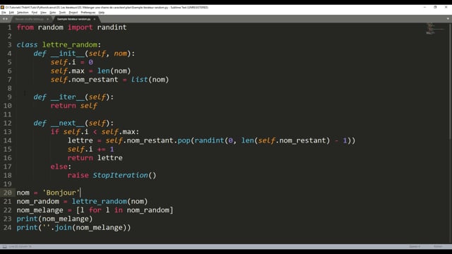
Task: Click 'self.i += 1' line
Action: pos(90,149)
